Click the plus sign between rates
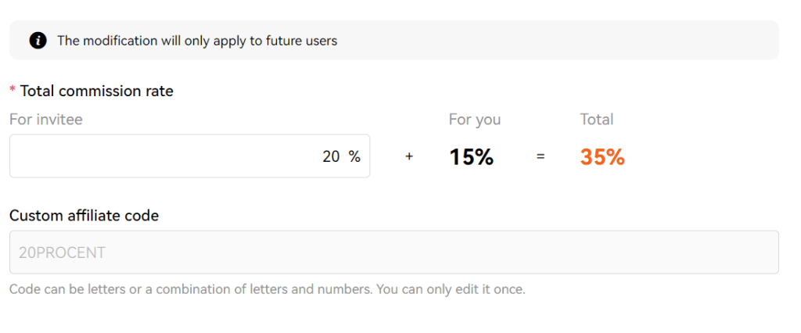 click(x=408, y=157)
